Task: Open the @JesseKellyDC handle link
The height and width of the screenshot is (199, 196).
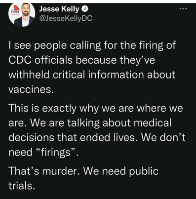Action: tap(66, 18)
